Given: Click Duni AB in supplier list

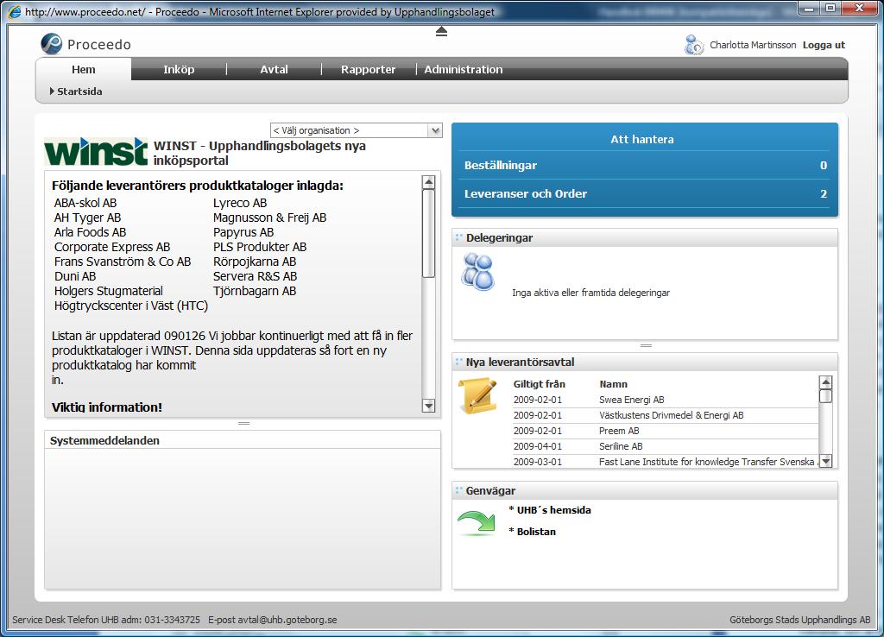Looking at the screenshot, I should click(75, 276).
